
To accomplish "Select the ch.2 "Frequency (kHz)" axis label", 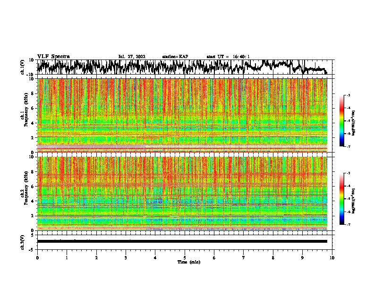I will (x=26, y=188).
